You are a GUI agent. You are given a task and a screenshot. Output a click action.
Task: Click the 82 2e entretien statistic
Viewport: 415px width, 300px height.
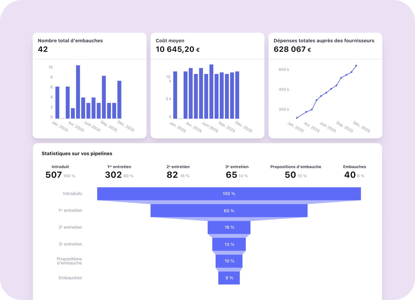coord(172,175)
